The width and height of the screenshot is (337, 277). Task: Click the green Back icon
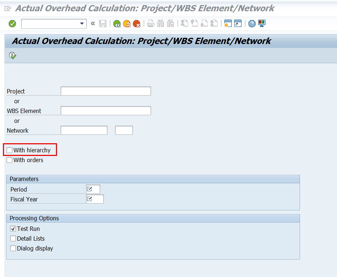tap(117, 23)
